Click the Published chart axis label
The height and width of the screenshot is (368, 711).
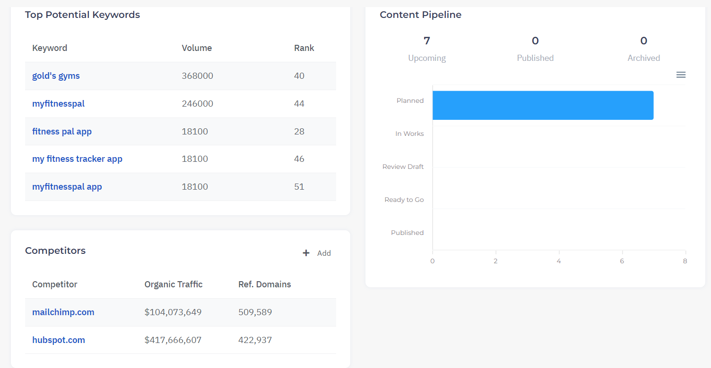tap(408, 233)
